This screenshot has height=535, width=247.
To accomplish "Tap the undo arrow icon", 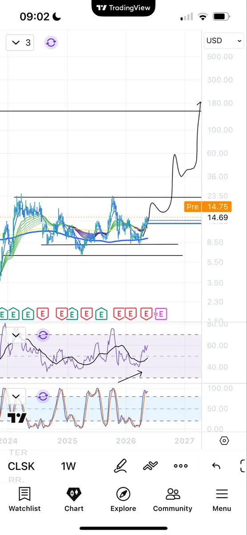I will (216, 466).
